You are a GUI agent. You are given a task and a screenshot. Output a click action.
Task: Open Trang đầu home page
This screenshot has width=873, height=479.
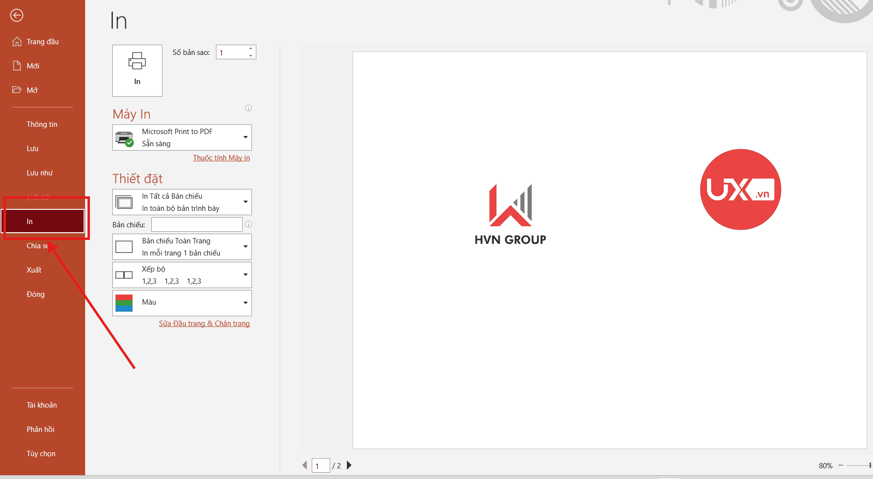[x=42, y=42]
